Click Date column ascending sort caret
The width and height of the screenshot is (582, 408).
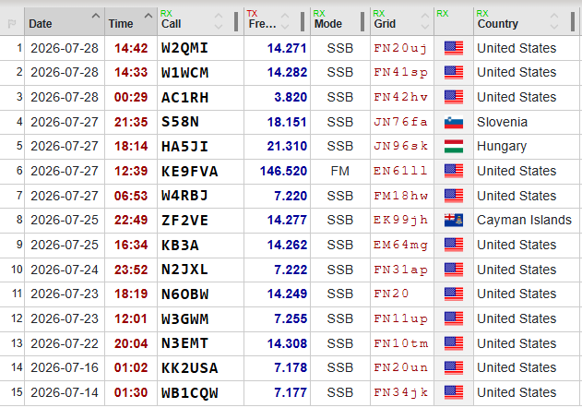point(96,16)
